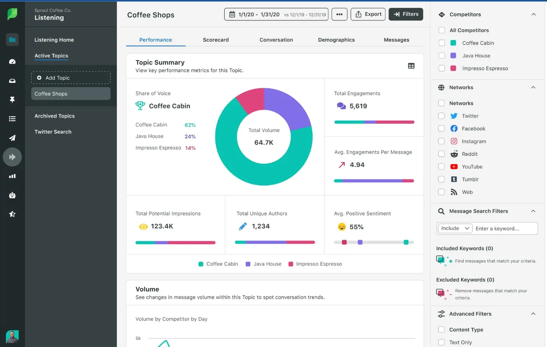Switch to the Conversation tab

coord(276,40)
